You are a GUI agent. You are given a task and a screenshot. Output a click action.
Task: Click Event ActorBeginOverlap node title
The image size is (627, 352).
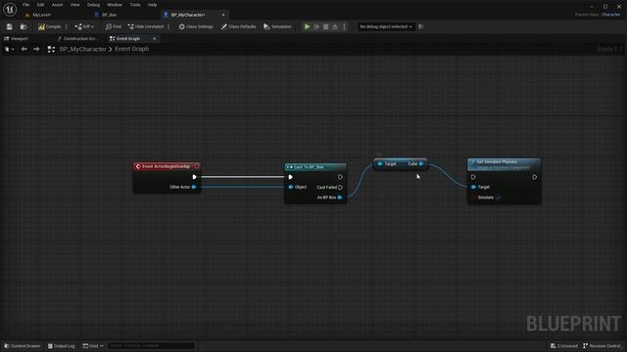tap(166, 166)
